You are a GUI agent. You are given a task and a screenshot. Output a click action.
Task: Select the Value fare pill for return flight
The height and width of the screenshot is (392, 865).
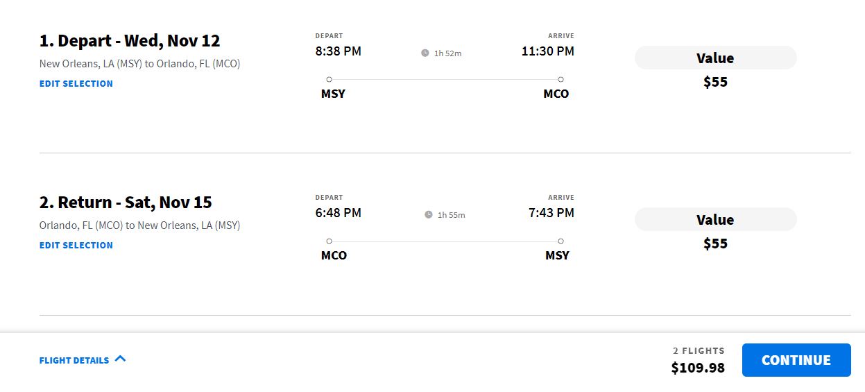click(x=715, y=220)
